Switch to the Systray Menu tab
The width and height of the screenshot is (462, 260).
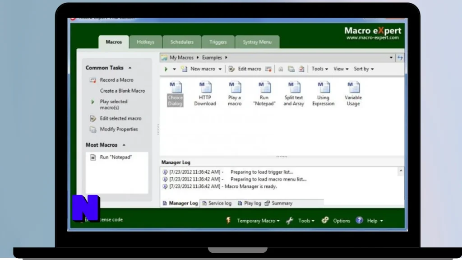[257, 42]
